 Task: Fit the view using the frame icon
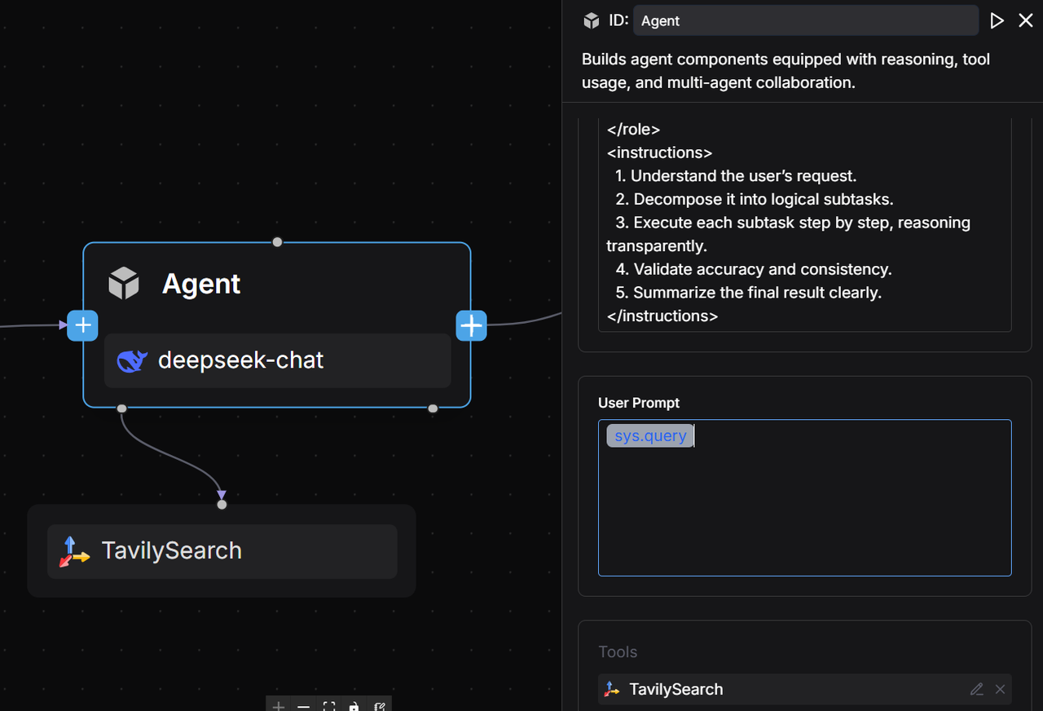(329, 706)
